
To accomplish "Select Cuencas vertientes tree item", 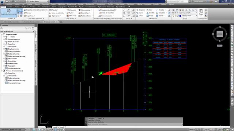I will pos(14,51).
